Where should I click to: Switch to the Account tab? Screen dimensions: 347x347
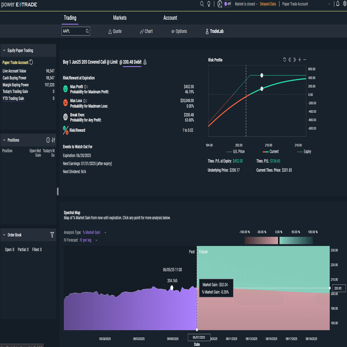click(170, 18)
